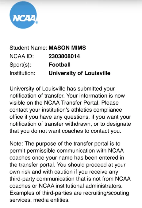The width and height of the screenshot is (142, 208).
Task: Click the Institution label
Action: pos(22,73)
